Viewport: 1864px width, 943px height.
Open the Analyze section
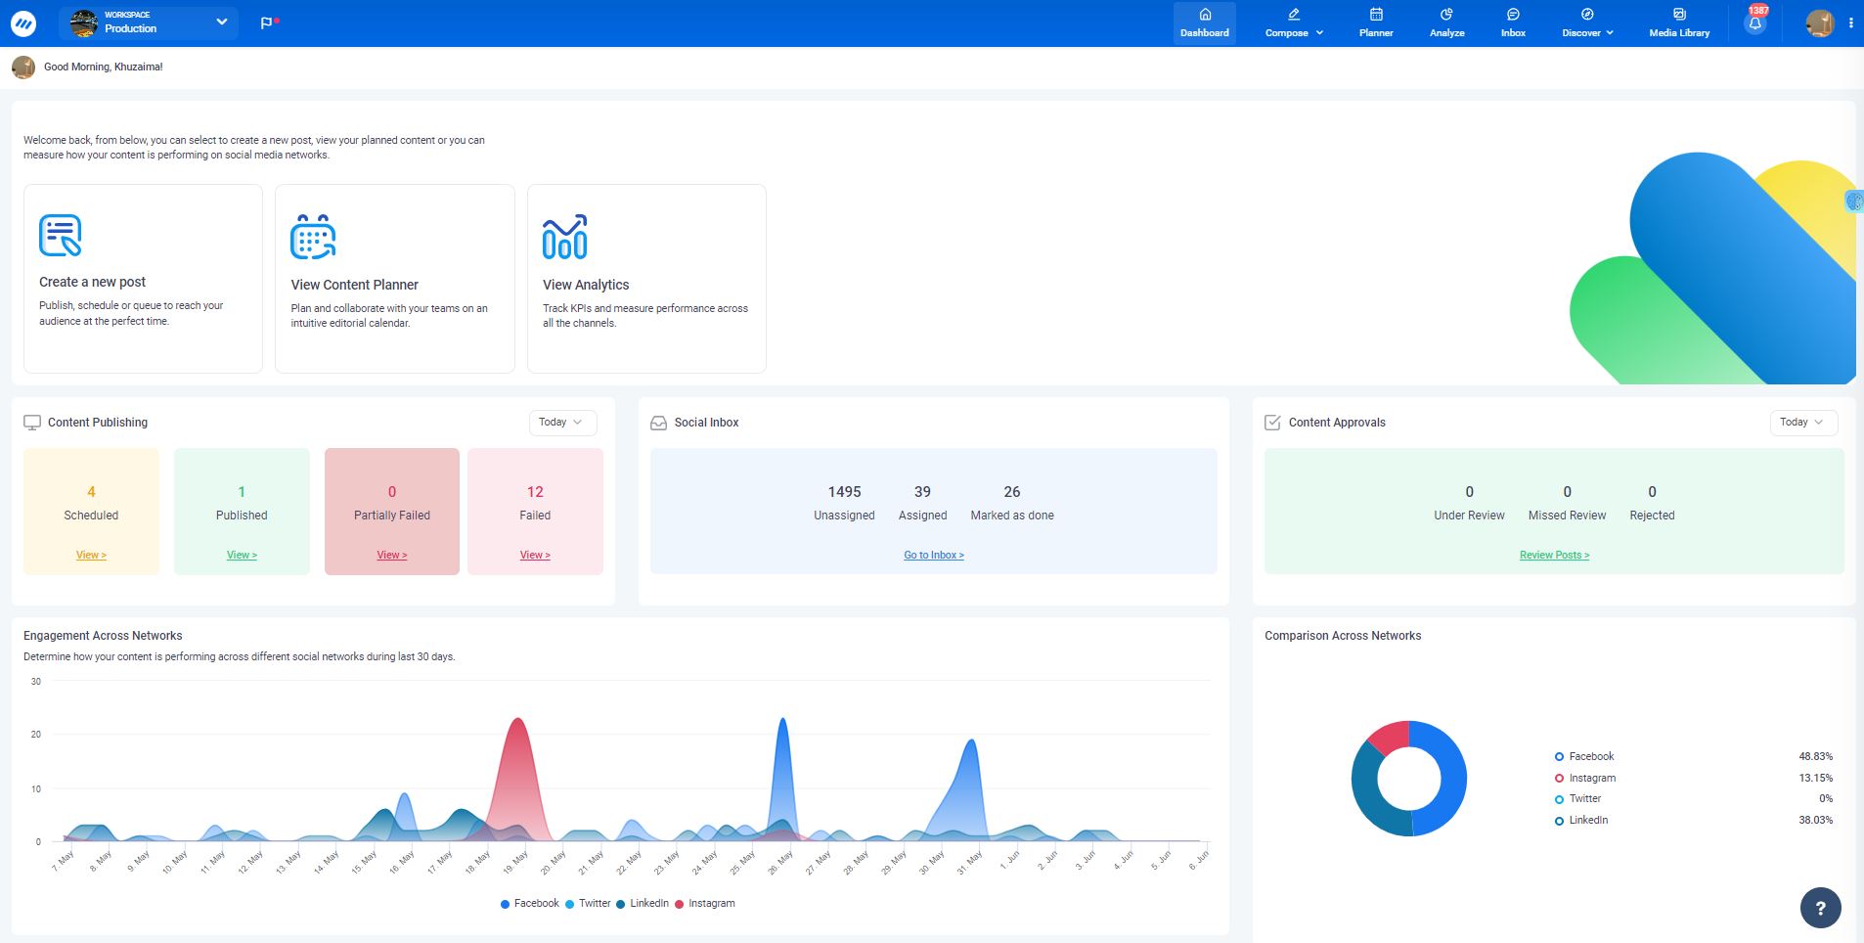(x=1446, y=22)
